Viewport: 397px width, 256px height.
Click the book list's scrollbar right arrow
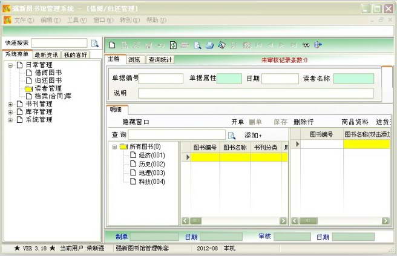[283, 221]
